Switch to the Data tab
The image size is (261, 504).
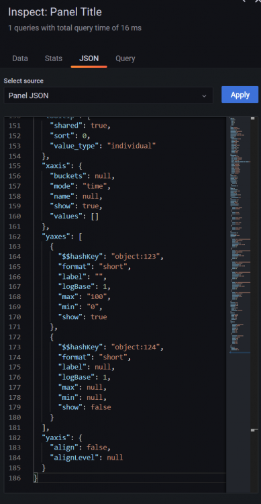pos(20,58)
